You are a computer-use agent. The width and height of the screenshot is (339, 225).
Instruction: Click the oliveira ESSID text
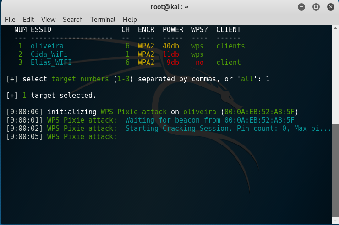click(x=47, y=46)
